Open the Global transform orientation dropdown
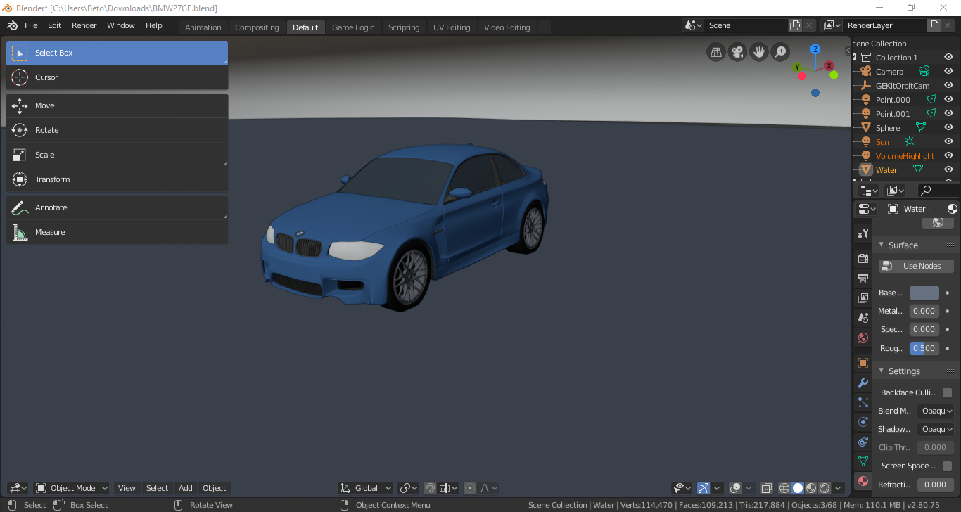The image size is (961, 512). pyautogui.click(x=366, y=488)
